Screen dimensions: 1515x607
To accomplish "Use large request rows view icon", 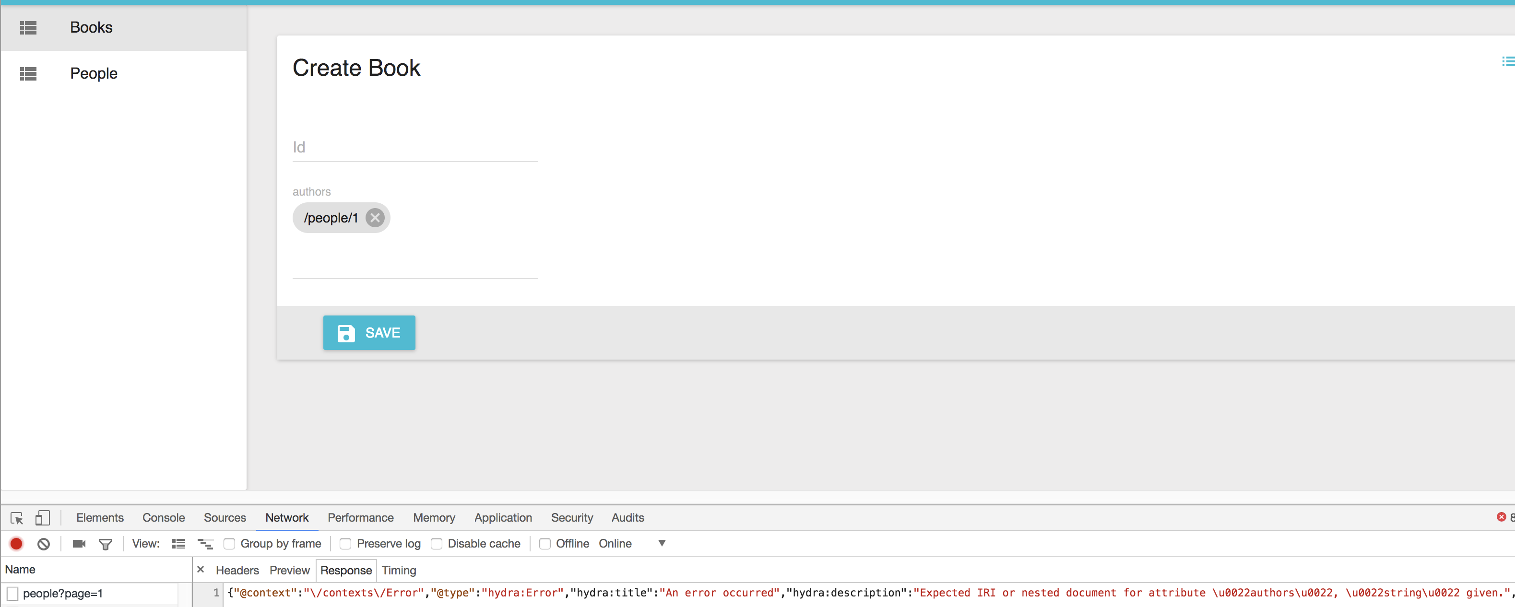I will (178, 544).
